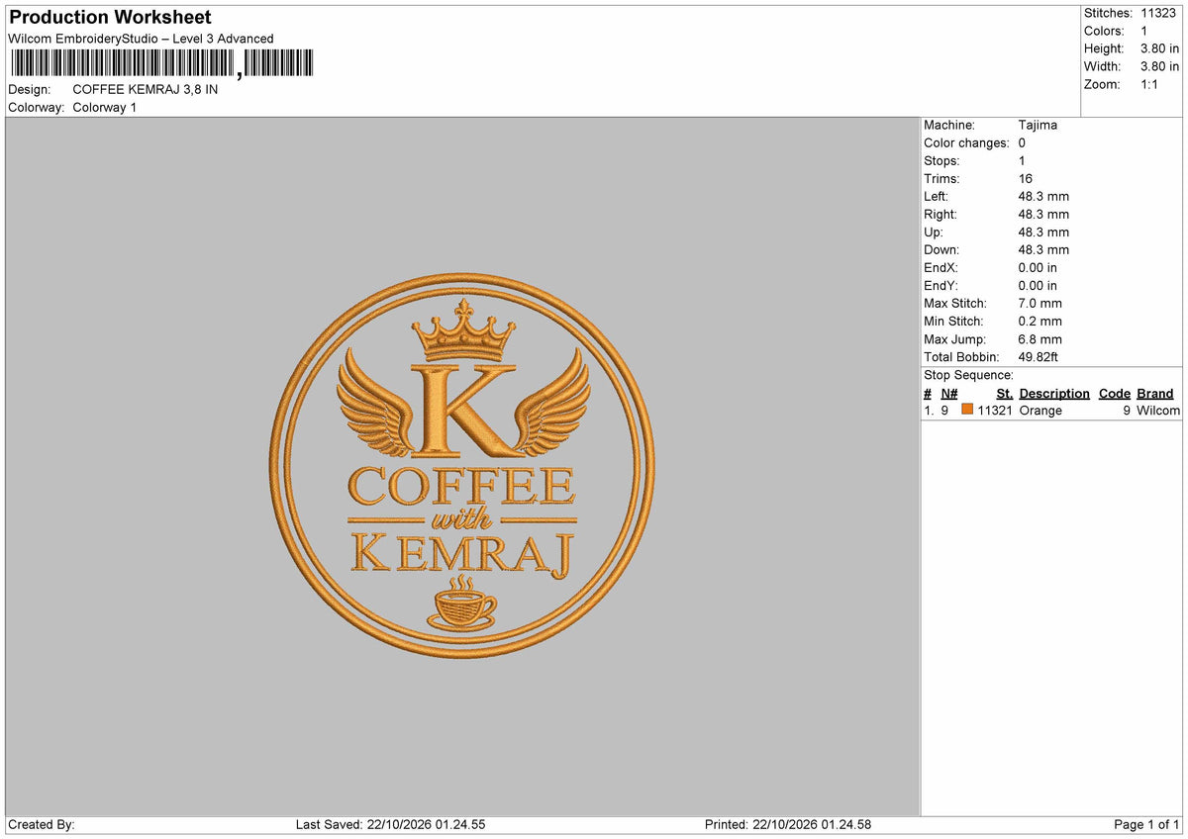Image resolution: width=1188 pixels, height=839 pixels.
Task: Select the Color changes value "0"
Action: point(1023,142)
